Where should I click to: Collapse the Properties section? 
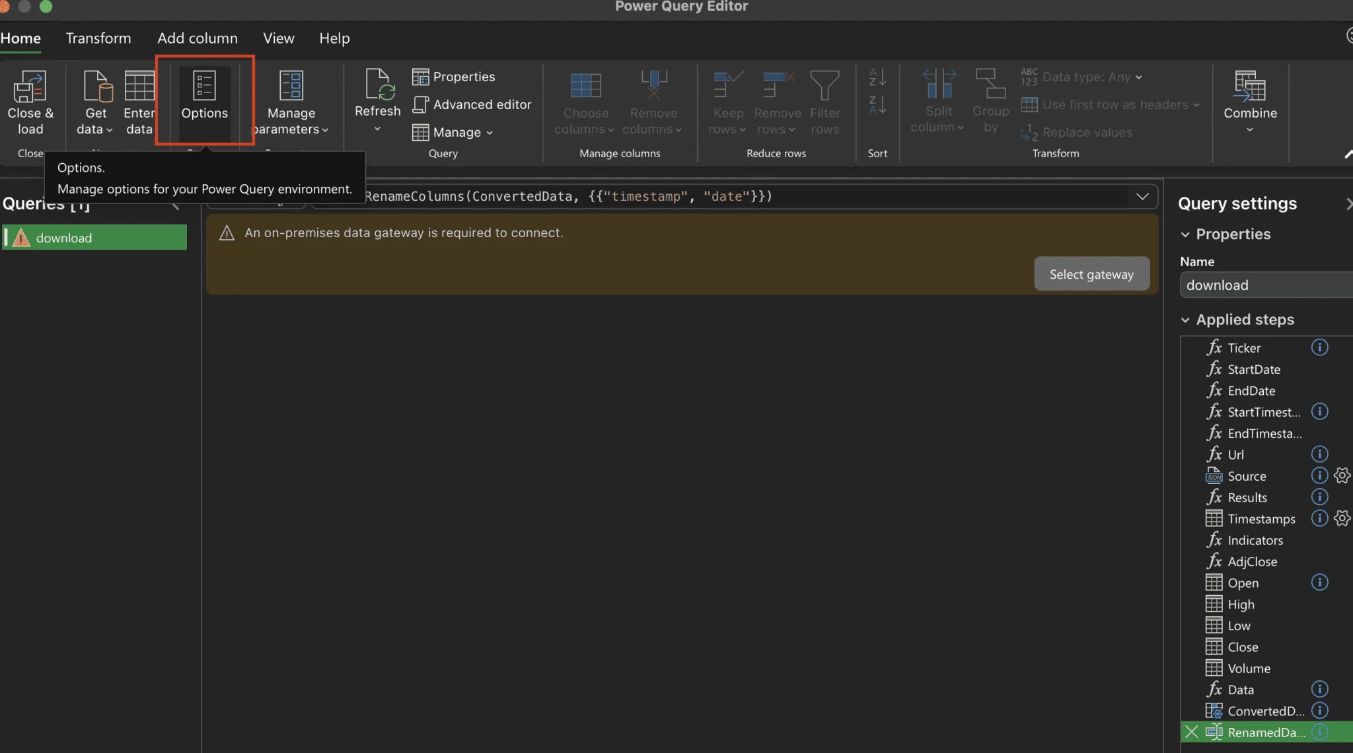(1185, 234)
